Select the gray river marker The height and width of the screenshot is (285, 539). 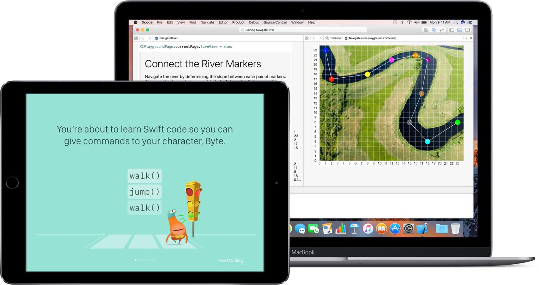click(410, 122)
